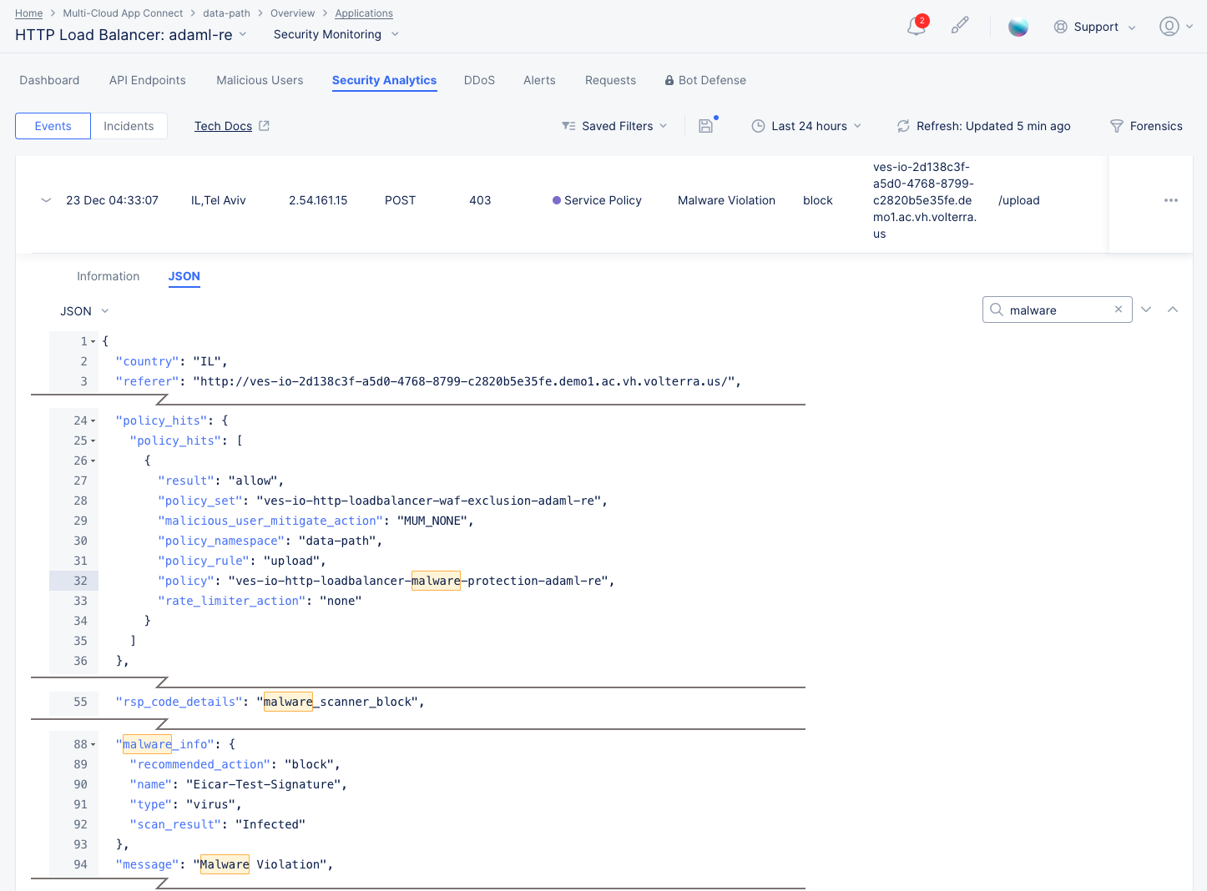Collapse the expanded event row chevron

pos(46,200)
